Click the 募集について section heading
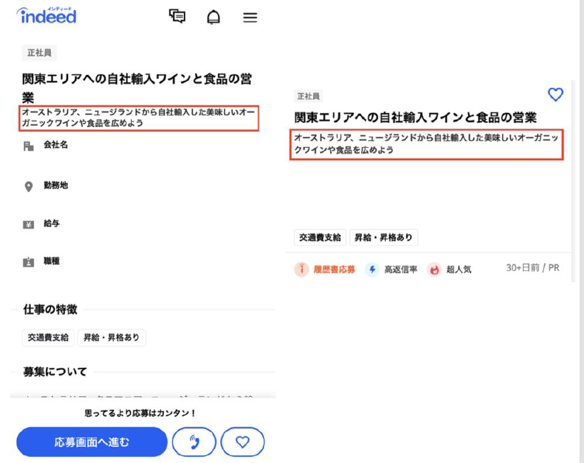This screenshot has height=463, width=584. coord(55,371)
